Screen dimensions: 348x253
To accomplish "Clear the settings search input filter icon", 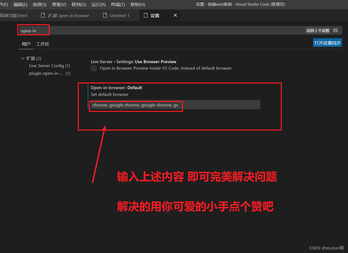I will click(336, 31).
